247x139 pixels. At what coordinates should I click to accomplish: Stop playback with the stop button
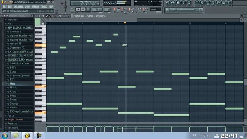(x=83, y=9)
